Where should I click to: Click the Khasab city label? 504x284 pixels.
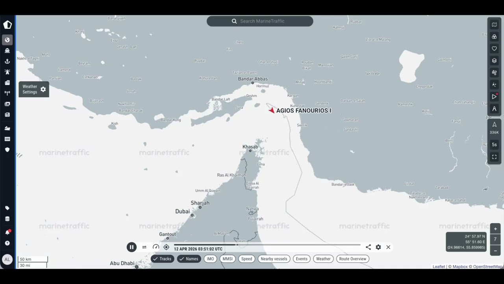point(250,147)
